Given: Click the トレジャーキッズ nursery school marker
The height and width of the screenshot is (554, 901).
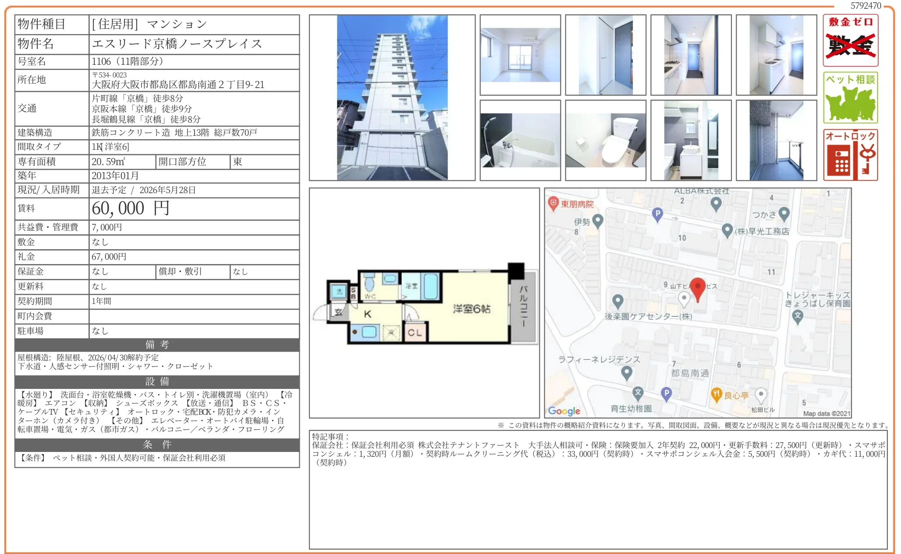Looking at the screenshot, I should point(798,316).
